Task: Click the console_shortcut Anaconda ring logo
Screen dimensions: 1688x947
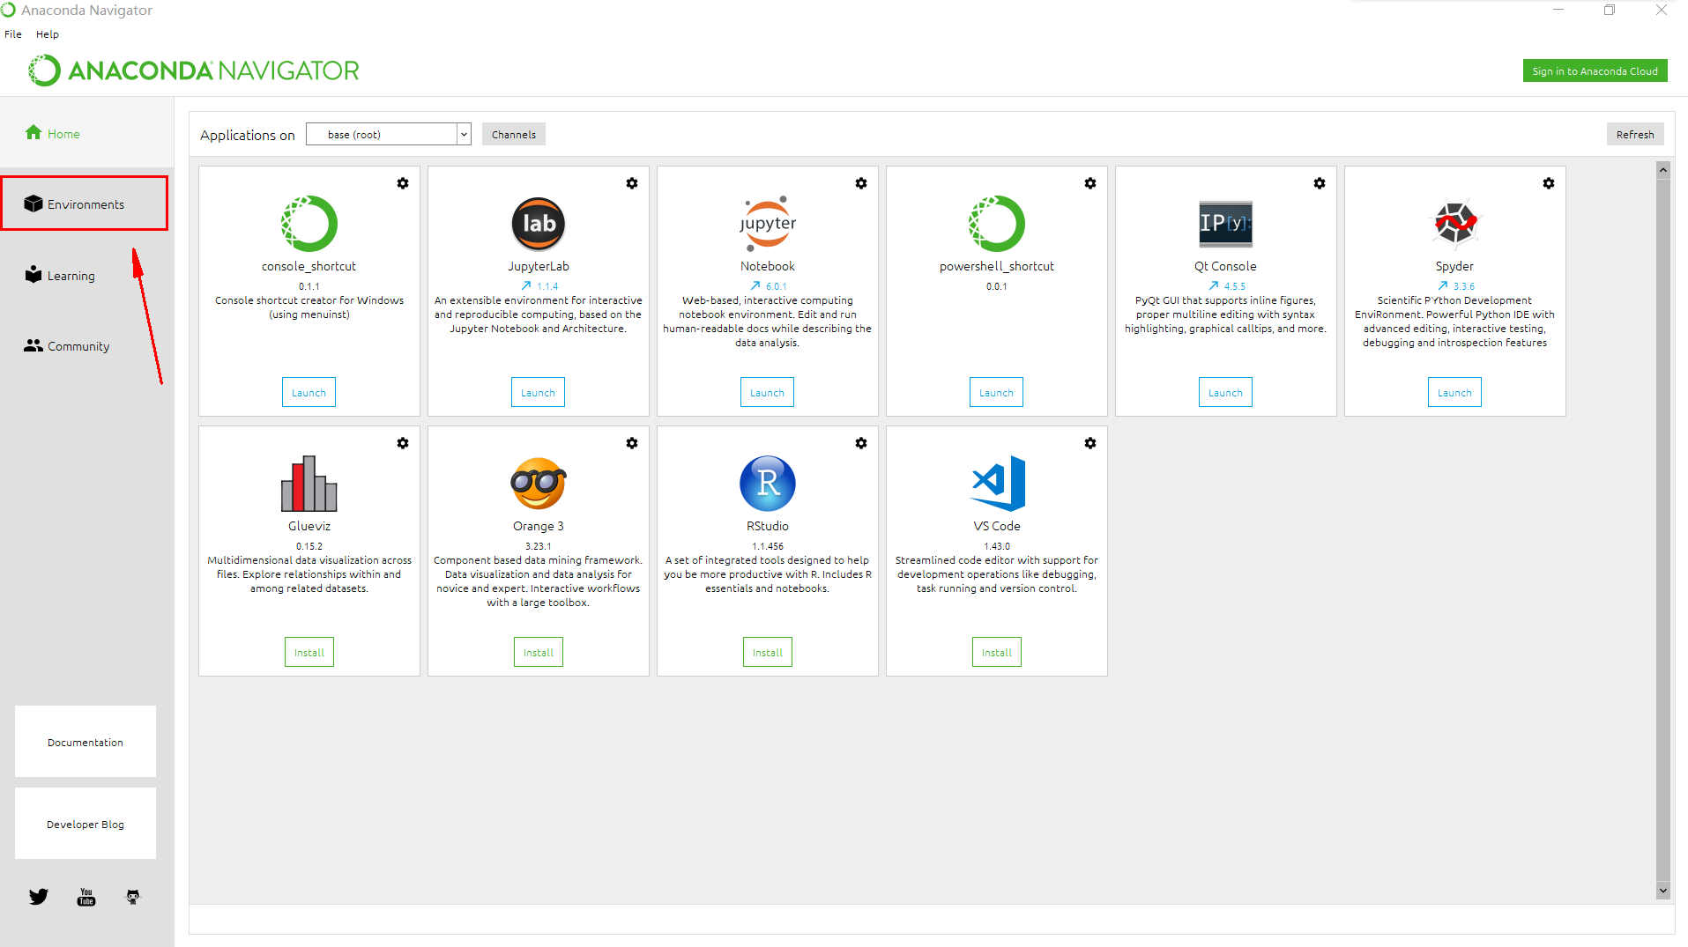Action: pos(309,224)
